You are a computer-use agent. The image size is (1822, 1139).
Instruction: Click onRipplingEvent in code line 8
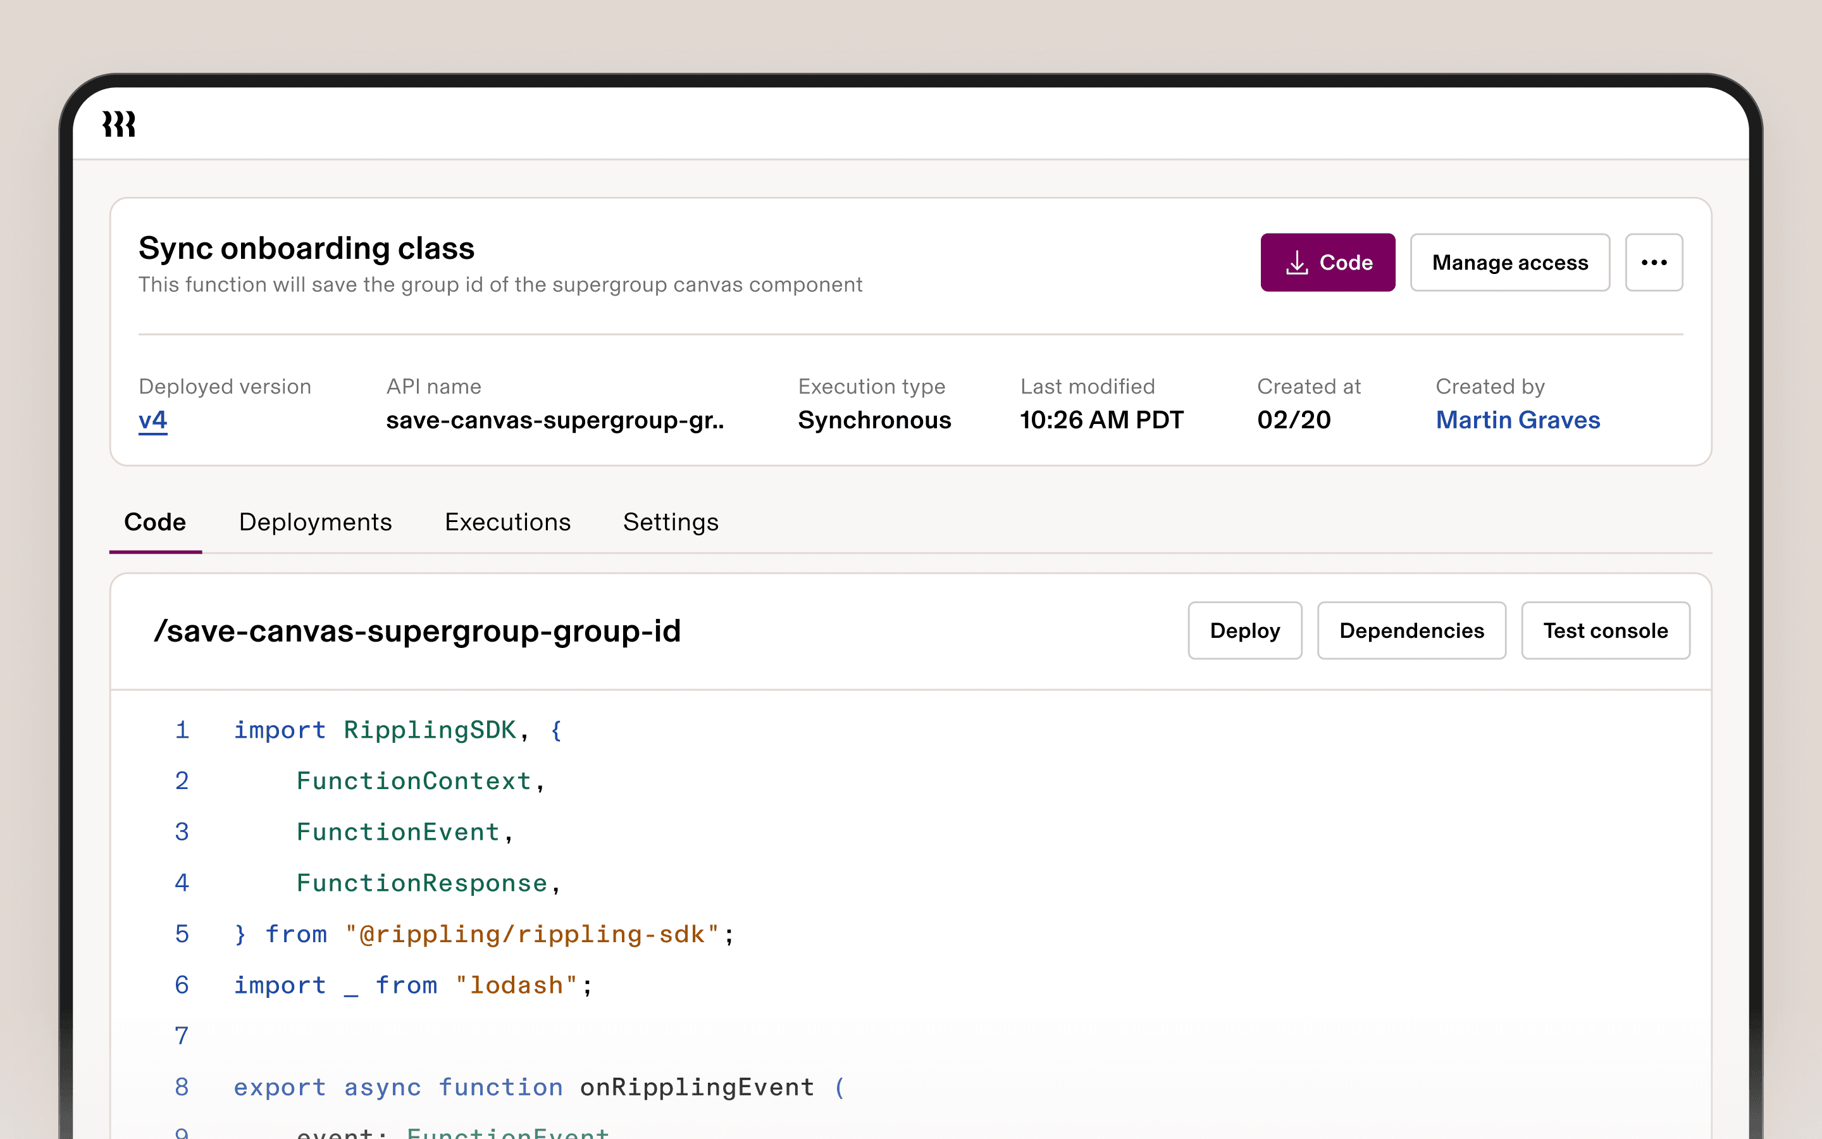697,1087
